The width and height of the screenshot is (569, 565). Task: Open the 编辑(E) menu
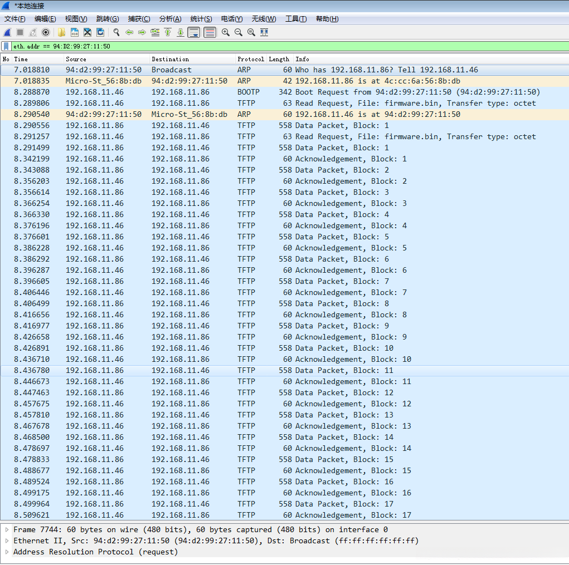[x=45, y=19]
